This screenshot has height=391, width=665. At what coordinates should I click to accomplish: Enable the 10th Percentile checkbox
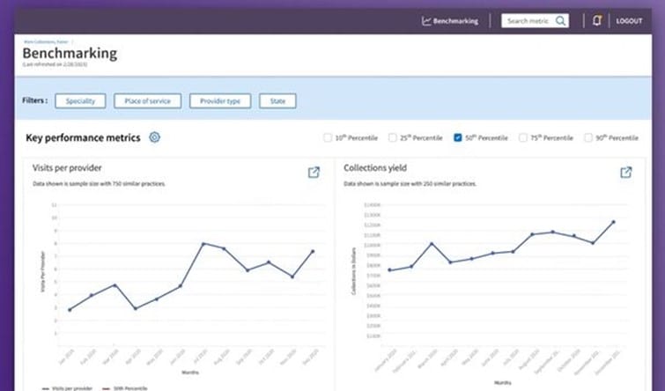point(328,138)
